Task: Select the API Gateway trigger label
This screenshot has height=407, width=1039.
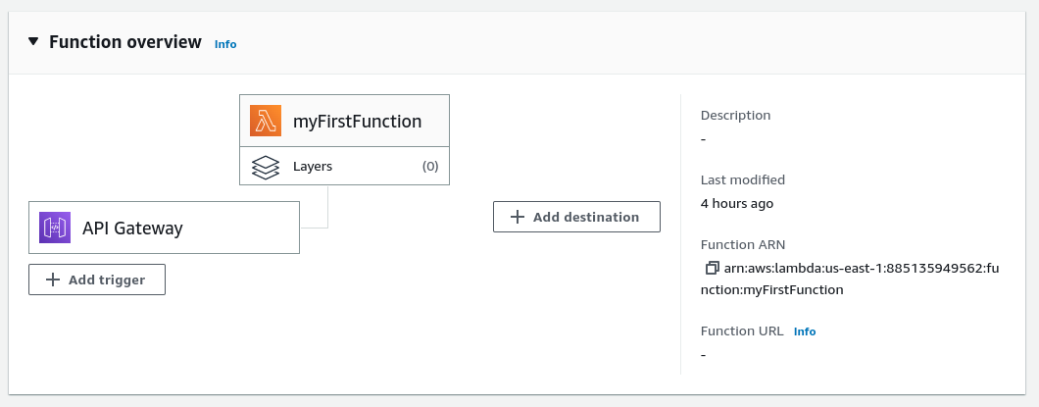Action: pyautogui.click(x=132, y=229)
